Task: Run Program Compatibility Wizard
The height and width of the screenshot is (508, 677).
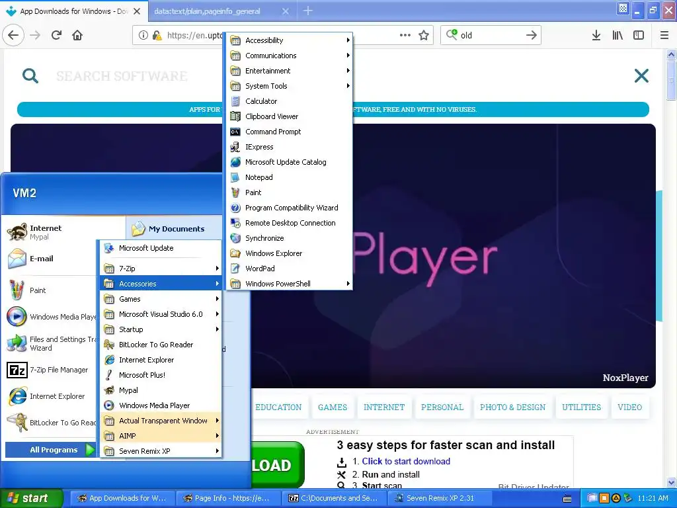Action: [290, 207]
